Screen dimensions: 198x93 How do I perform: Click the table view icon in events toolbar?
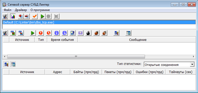click(x=128, y=33)
